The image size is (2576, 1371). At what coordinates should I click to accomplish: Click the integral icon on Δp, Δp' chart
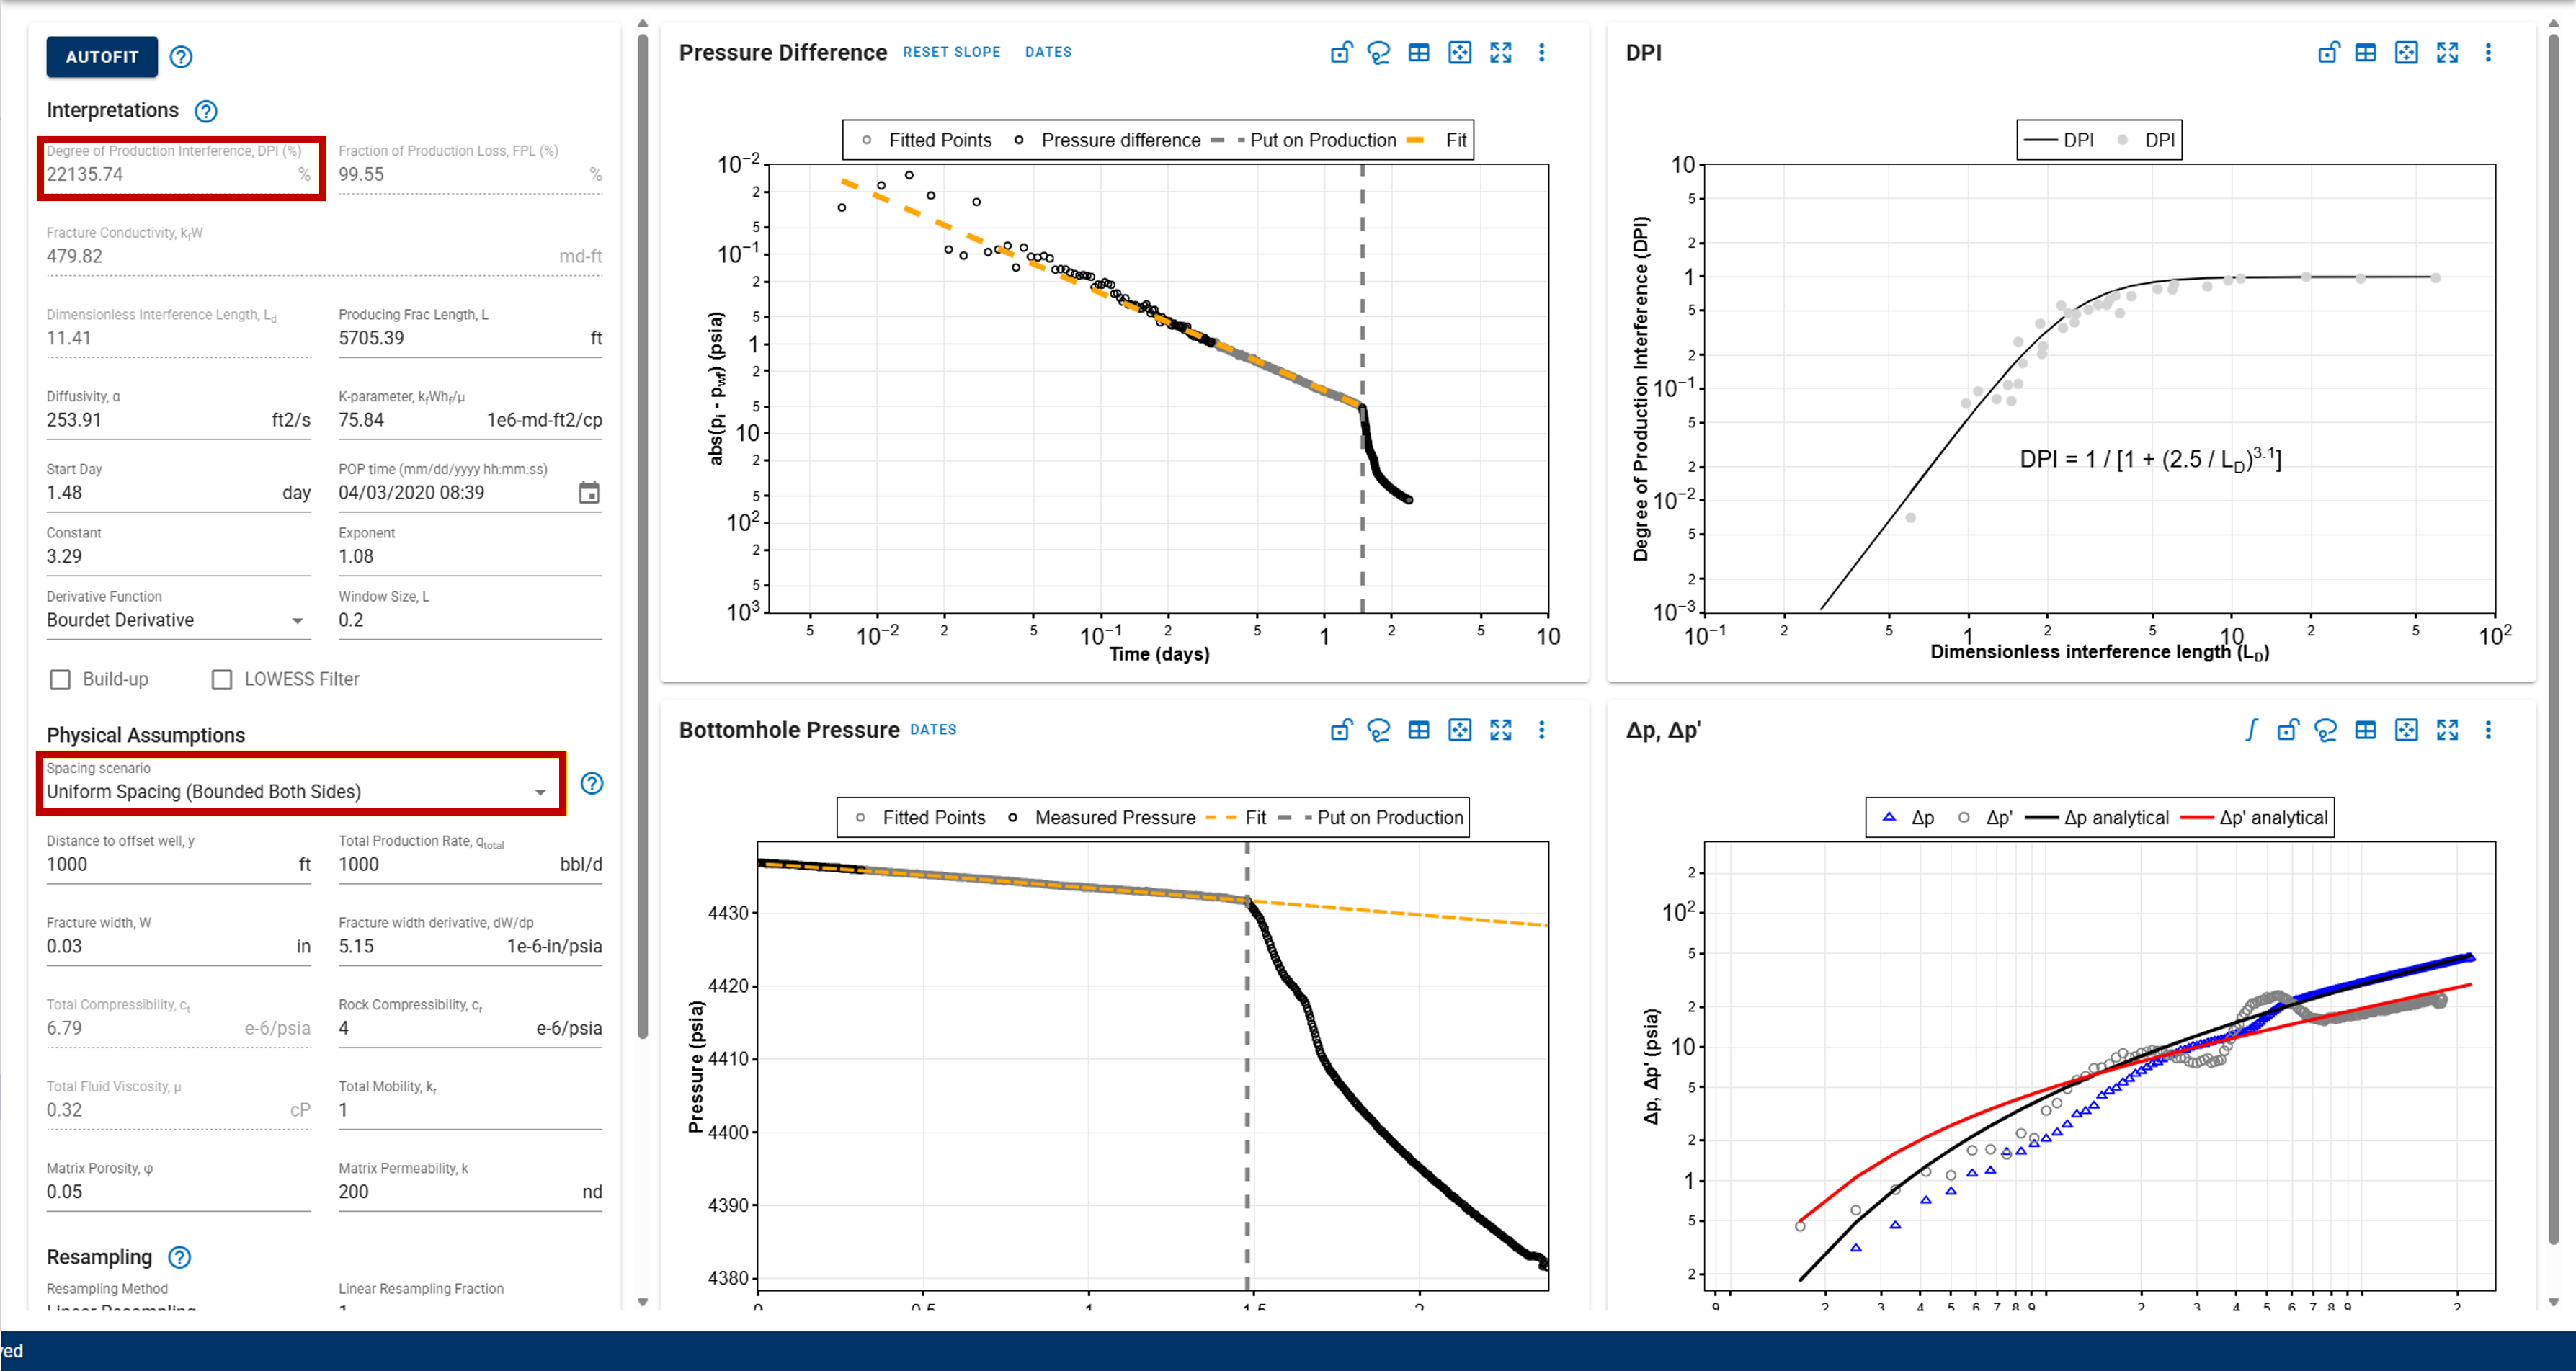click(x=2251, y=730)
